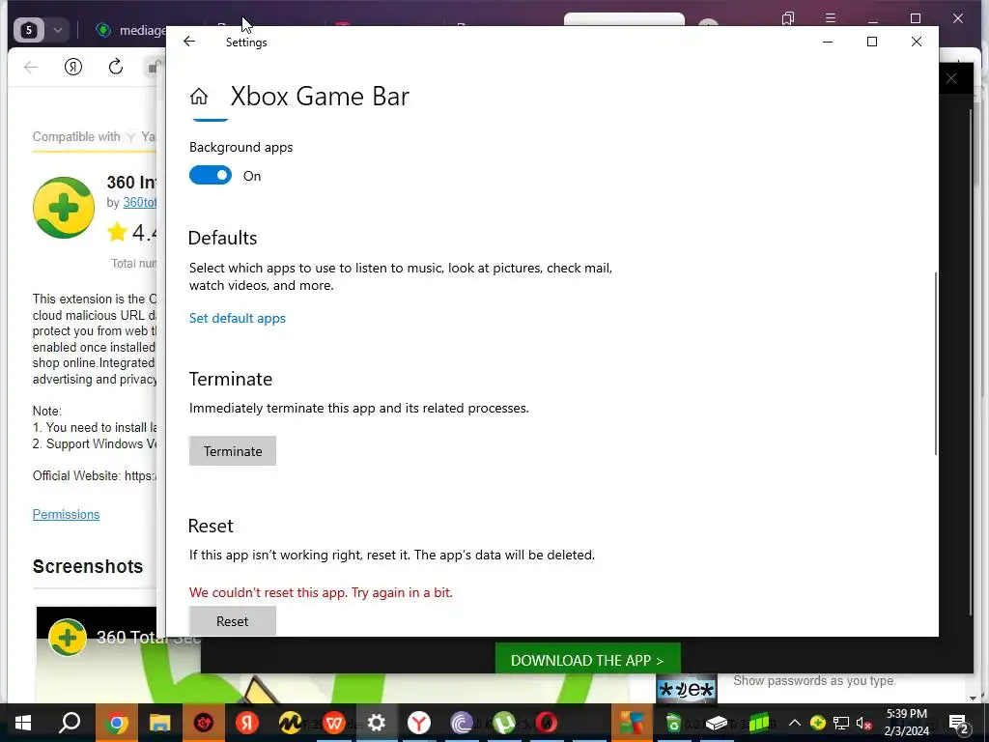Open Action Center notifications icon
The height and width of the screenshot is (742, 989).
coord(958,723)
